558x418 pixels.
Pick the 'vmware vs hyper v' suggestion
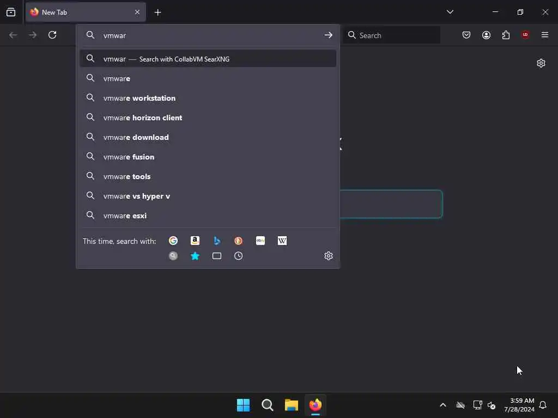(208, 196)
